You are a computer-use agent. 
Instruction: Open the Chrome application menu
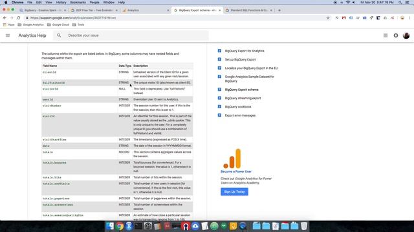17,3
